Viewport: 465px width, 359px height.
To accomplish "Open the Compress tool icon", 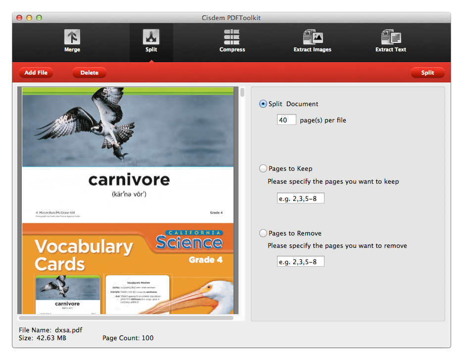I will (x=232, y=37).
